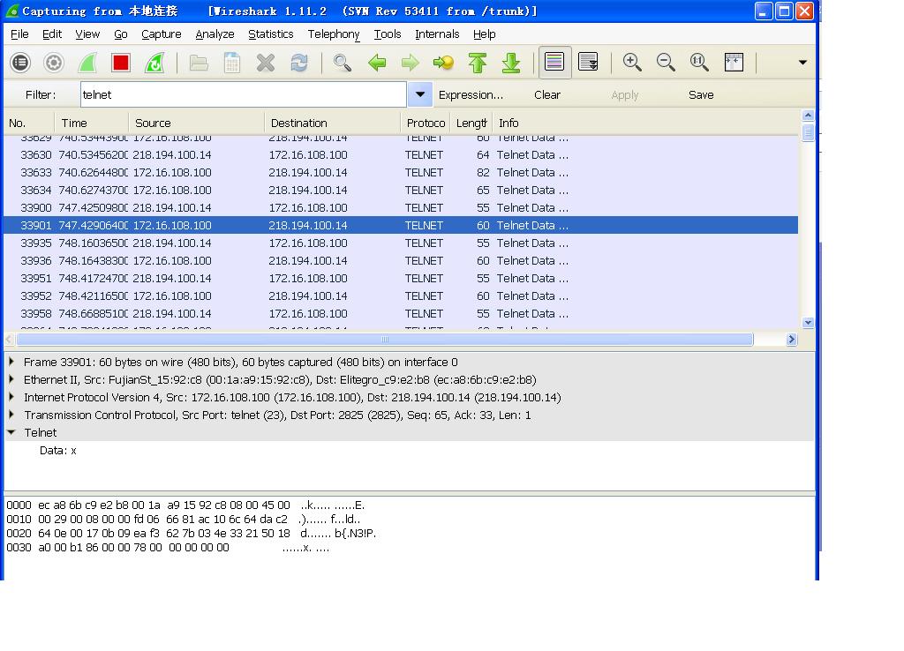Click packet list scrollbar up arrow
Screen dimensions: 904x651
coord(808,116)
